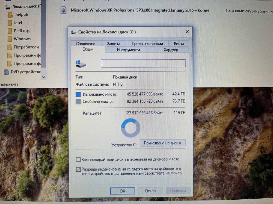273x204 pixels.
Task: Confirm with the OK button
Action: [123, 191]
